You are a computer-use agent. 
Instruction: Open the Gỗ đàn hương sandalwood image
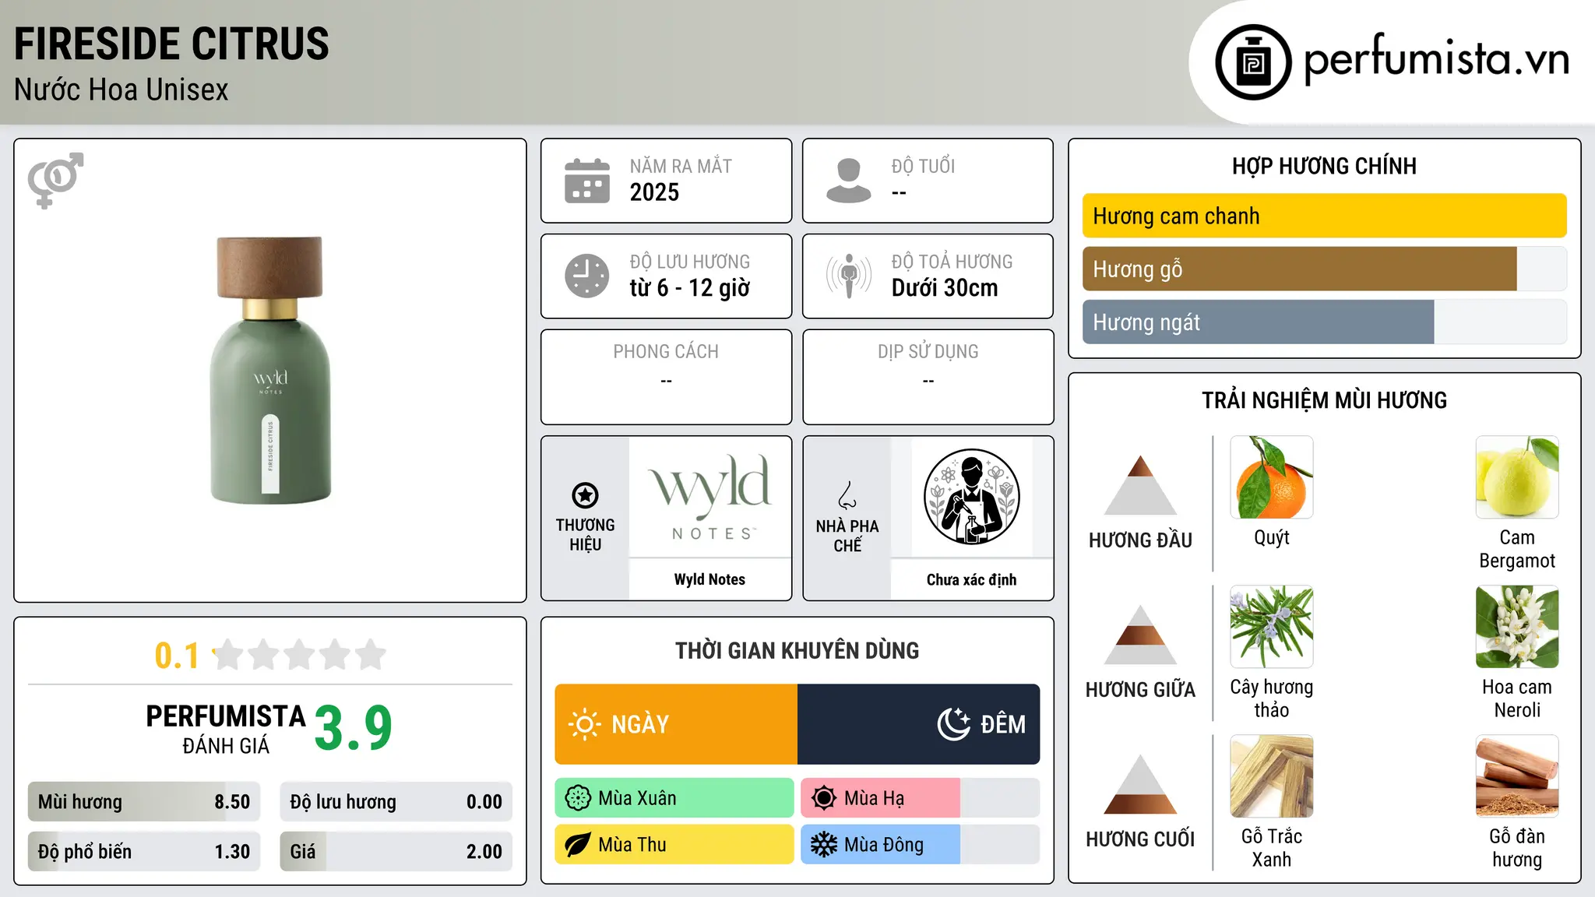pyautogui.click(x=1517, y=776)
